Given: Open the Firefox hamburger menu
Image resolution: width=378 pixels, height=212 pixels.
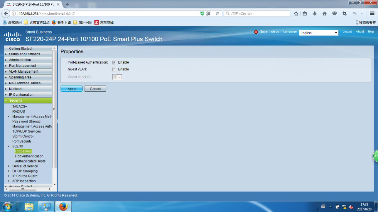Looking at the screenshot, I should (x=372, y=13).
